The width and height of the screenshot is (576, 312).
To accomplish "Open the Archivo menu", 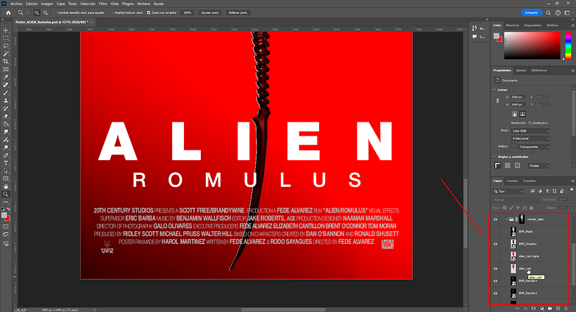I will pyautogui.click(x=16, y=4).
